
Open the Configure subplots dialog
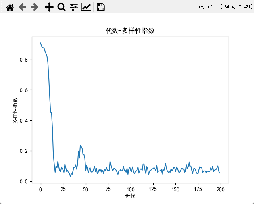pos(73,7)
